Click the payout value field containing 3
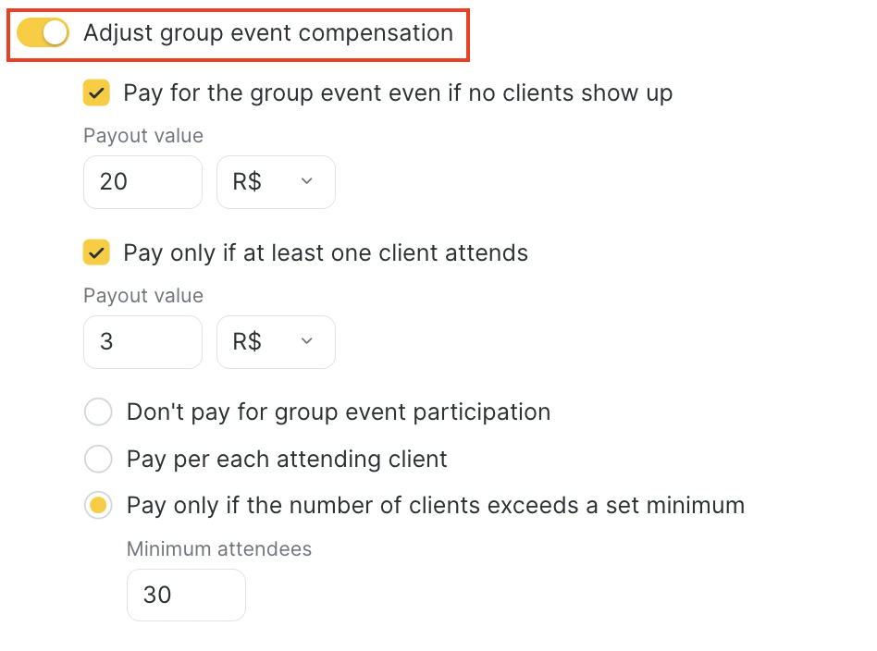 142,342
